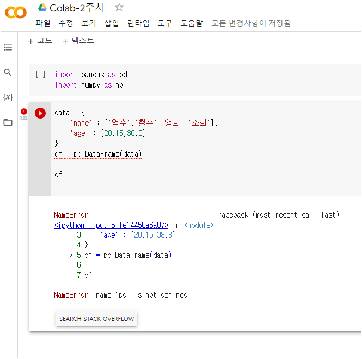Viewport: 362px width, 359px height.
Task: Open the 수정 menu
Action: click(65, 23)
